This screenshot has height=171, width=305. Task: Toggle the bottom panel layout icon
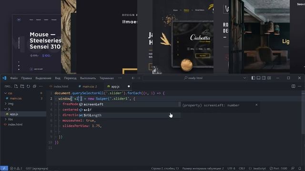click(x=258, y=78)
